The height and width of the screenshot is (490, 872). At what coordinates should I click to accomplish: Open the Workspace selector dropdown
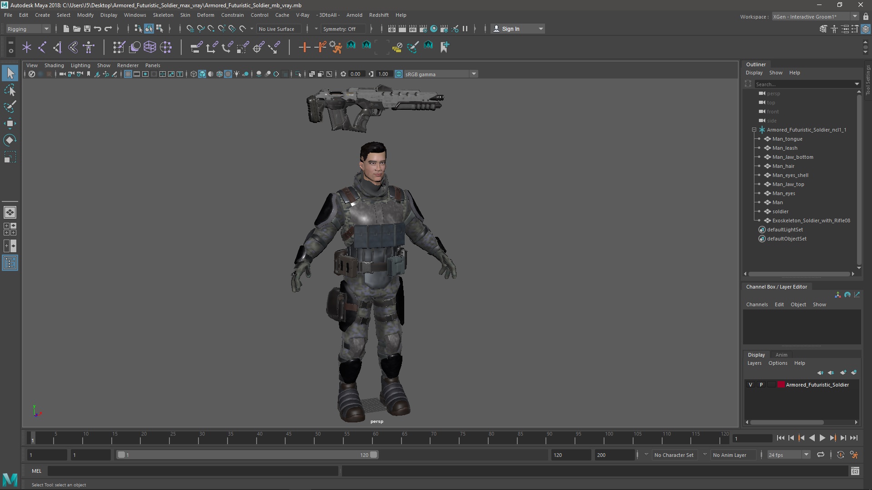click(x=815, y=16)
